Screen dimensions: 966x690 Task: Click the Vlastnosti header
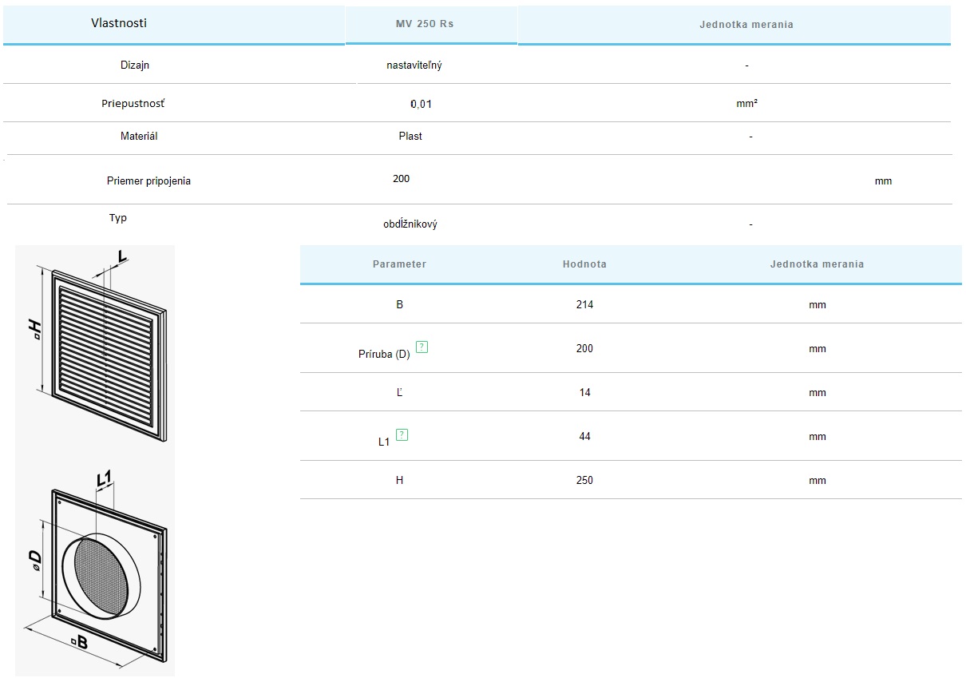tap(119, 23)
